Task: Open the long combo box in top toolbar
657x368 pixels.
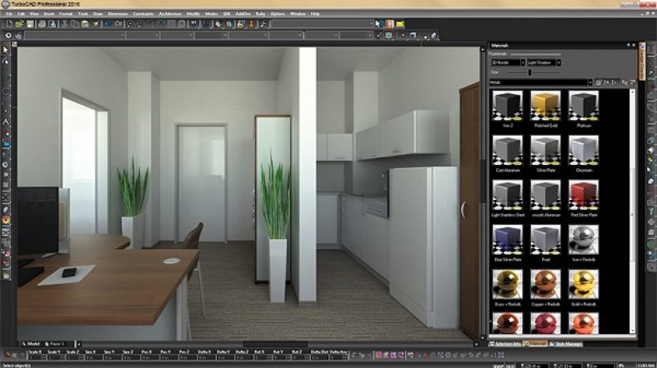Action: point(322,24)
